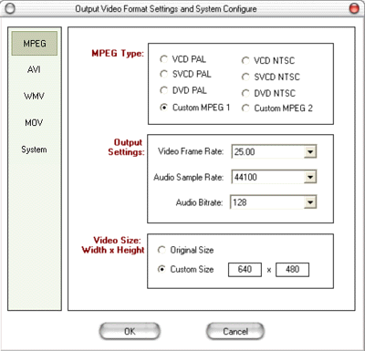Open the System configuration tab
This screenshot has height=351, width=365.
click(x=34, y=150)
